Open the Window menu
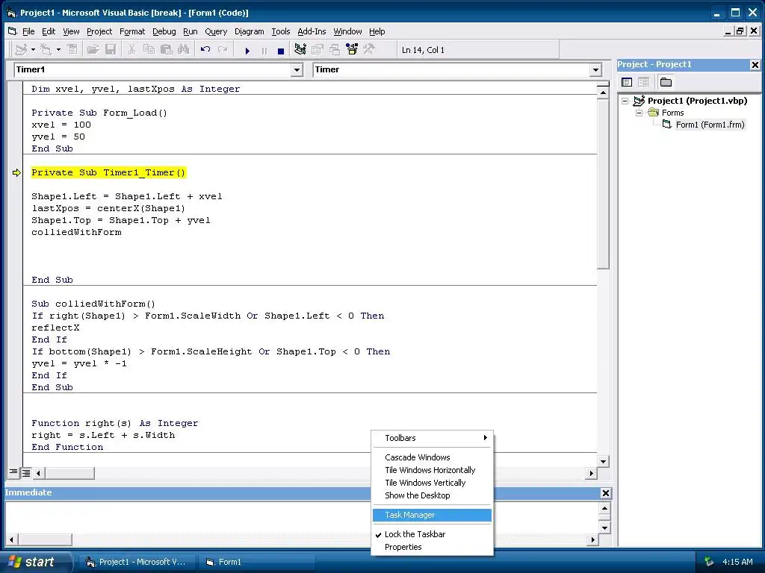 click(x=347, y=31)
